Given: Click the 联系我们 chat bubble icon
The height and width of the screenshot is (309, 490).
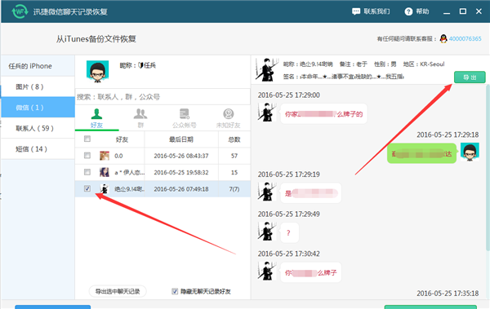Looking at the screenshot, I should [x=356, y=11].
